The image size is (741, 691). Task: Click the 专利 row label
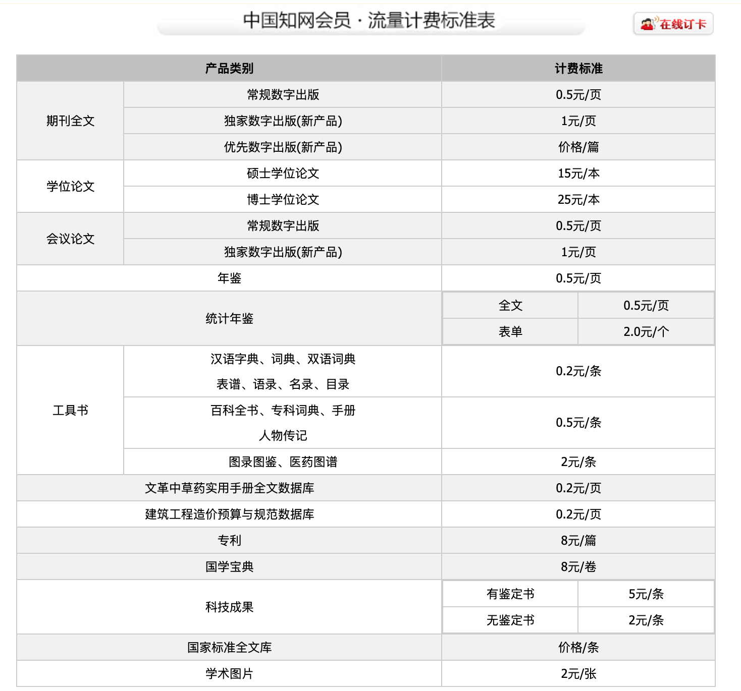point(229,540)
